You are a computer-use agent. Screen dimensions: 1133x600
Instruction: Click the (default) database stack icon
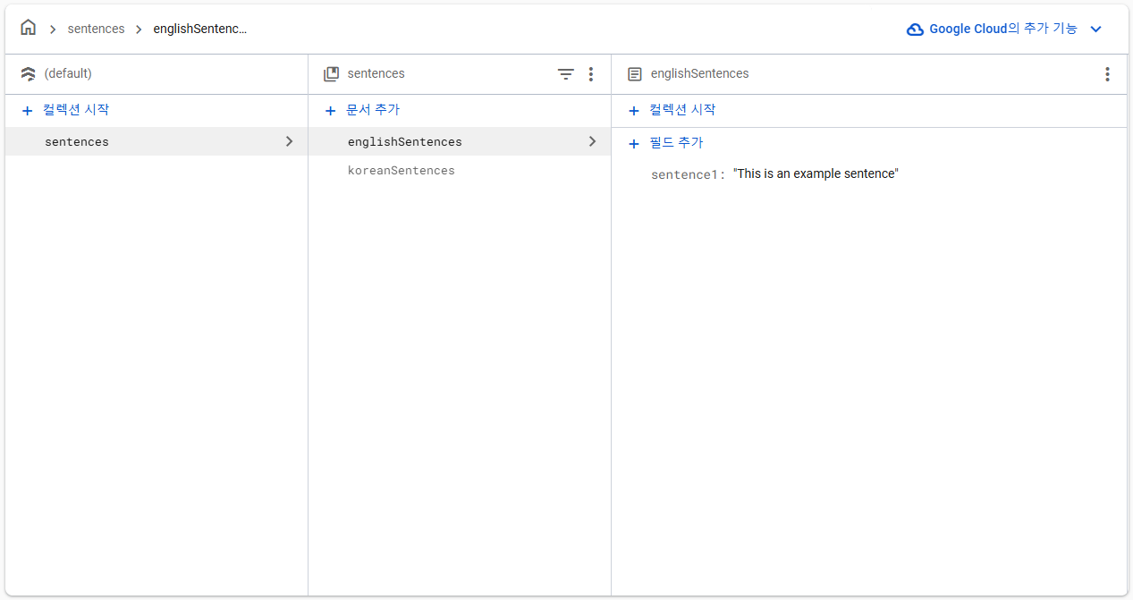pyautogui.click(x=28, y=74)
